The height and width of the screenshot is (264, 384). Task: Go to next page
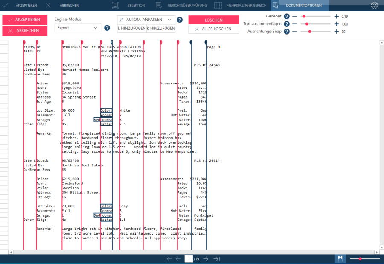(206, 259)
